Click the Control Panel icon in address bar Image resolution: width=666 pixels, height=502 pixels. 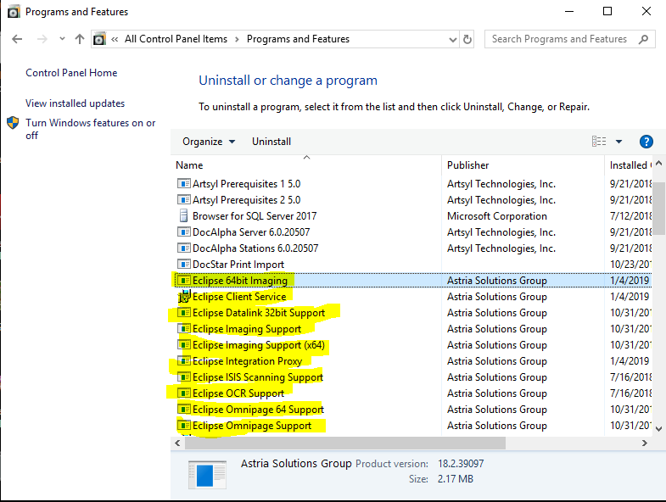pyautogui.click(x=99, y=39)
